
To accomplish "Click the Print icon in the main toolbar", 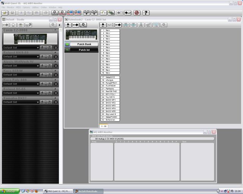I will 46,13.
